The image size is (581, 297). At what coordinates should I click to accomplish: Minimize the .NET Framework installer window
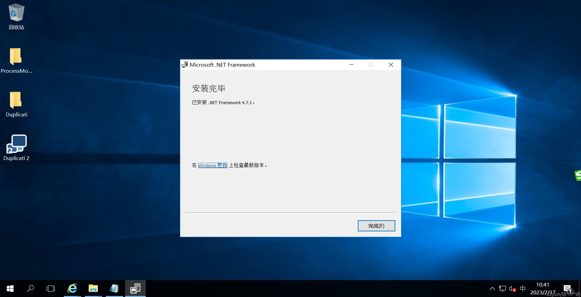tap(351, 65)
